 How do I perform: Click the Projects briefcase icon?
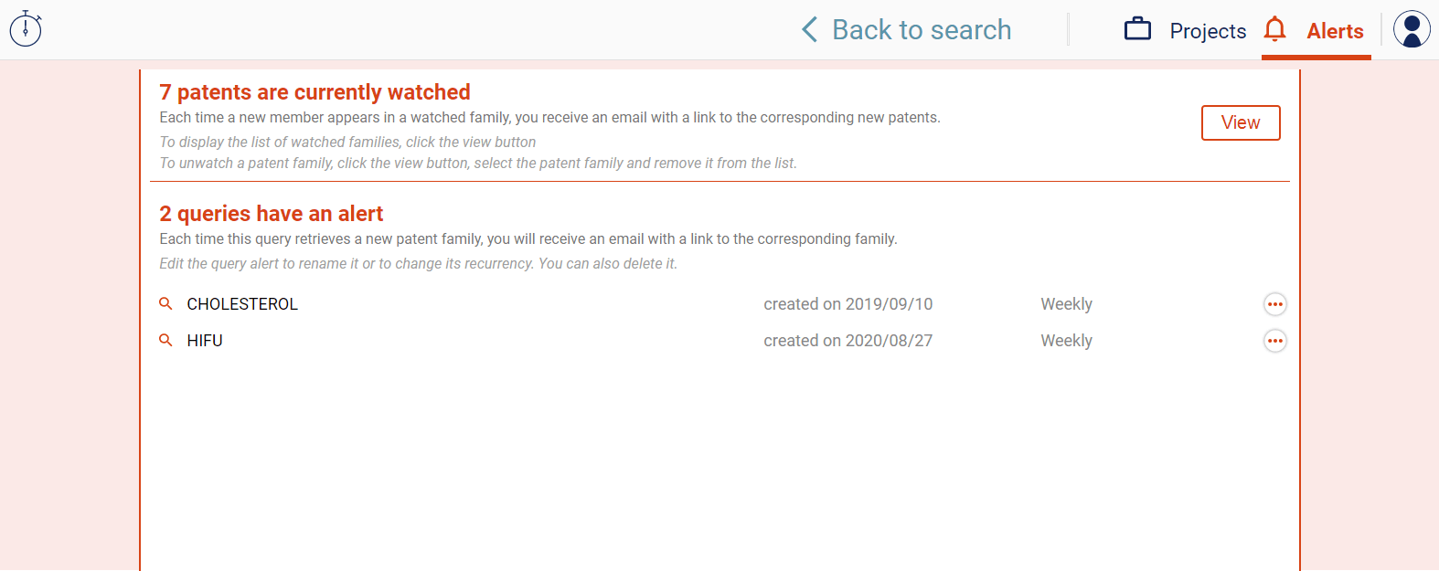1137,29
